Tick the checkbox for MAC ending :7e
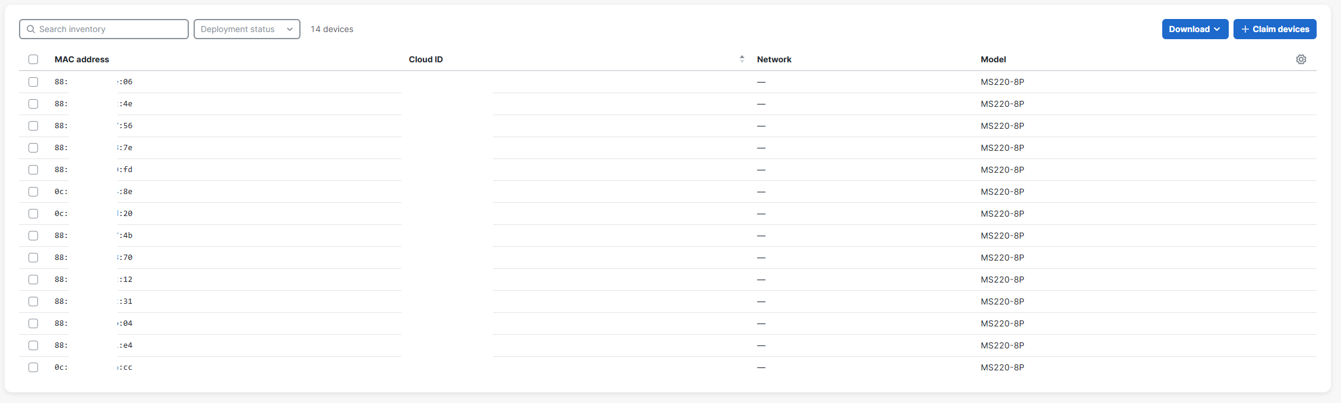This screenshot has height=403, width=1341. (33, 148)
